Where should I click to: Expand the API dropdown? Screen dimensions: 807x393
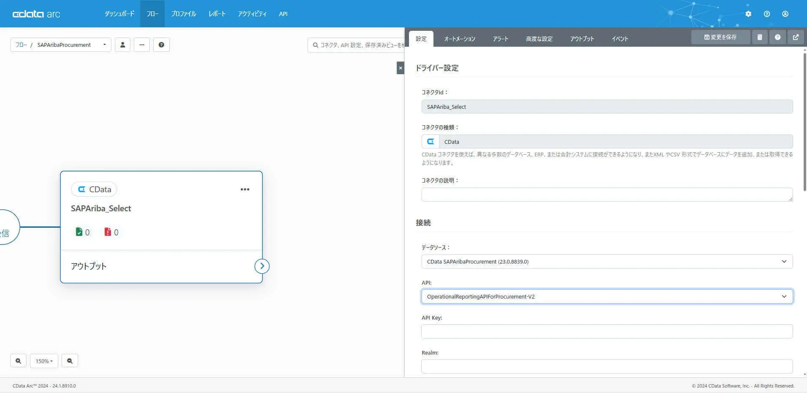[x=607, y=296]
